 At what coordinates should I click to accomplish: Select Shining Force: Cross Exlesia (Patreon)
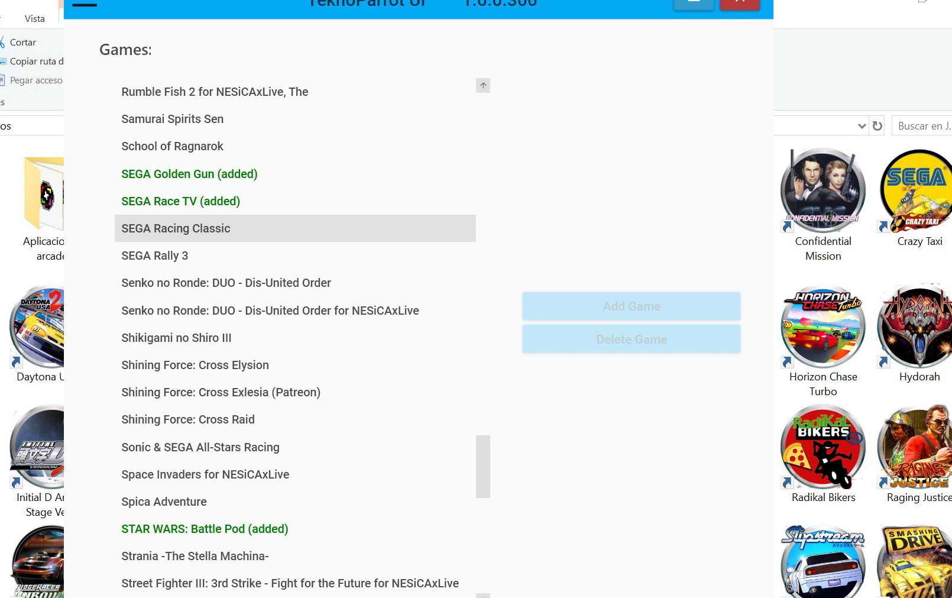[295, 392]
